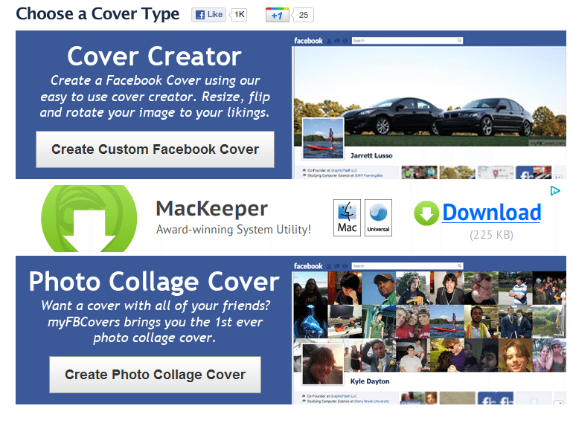Click the Cover Creator description paragraph
Viewport: 573px width, 426px height.
pos(155,97)
